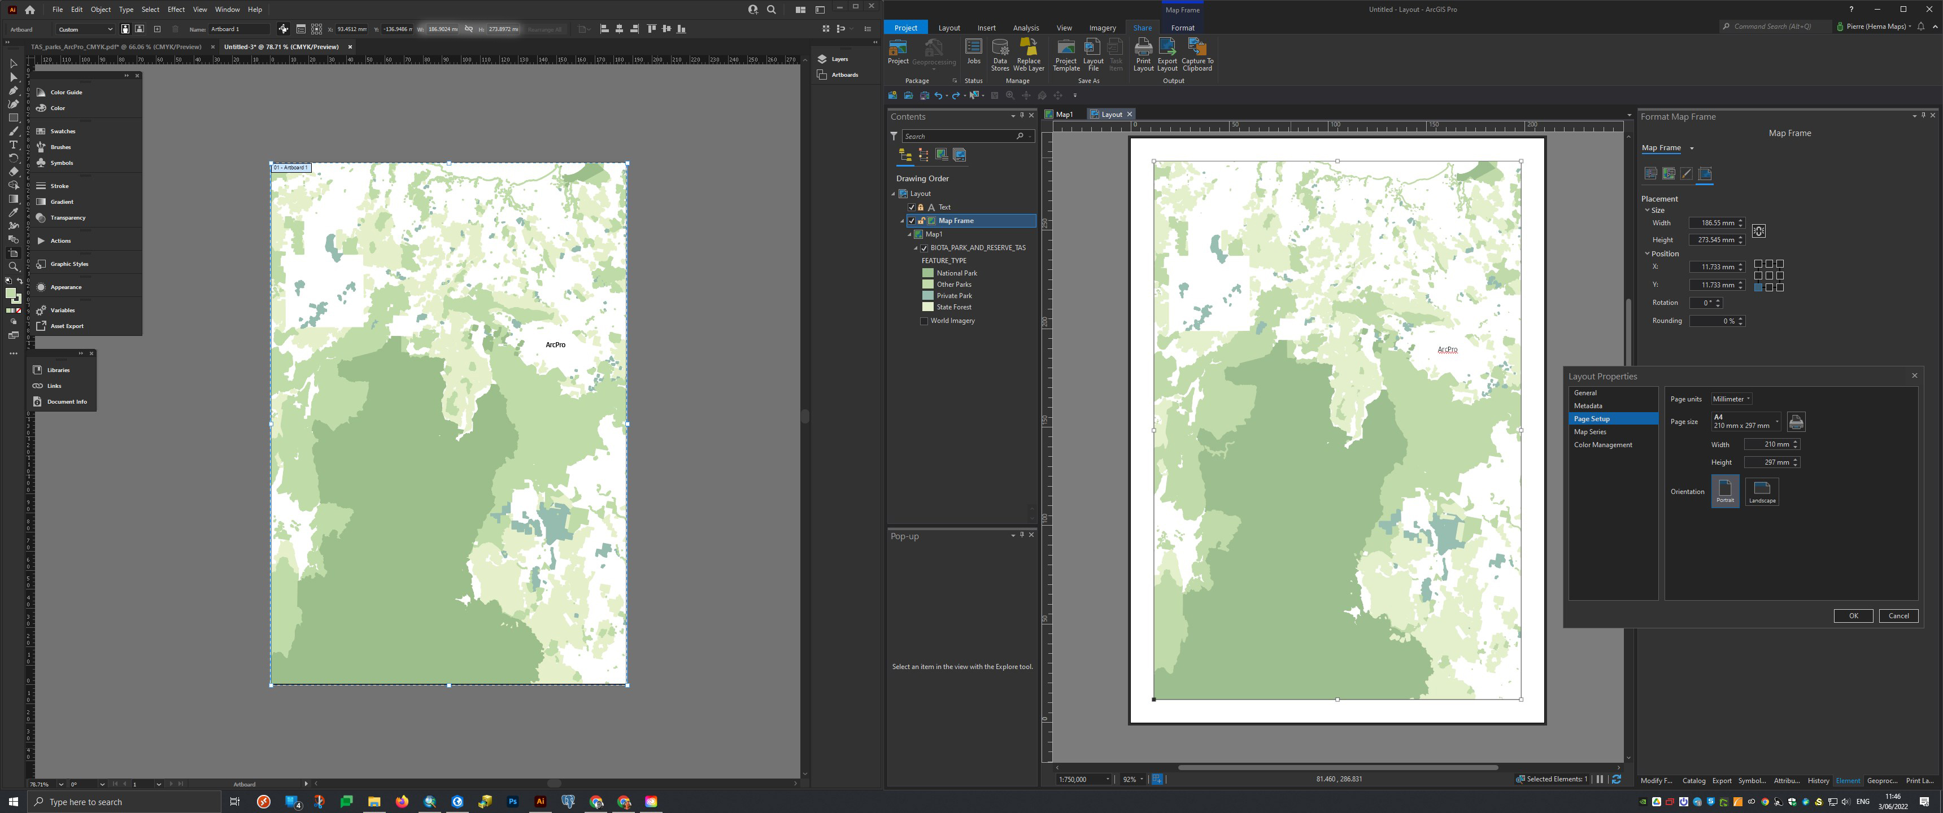Select the Type tool in Illustrator

(13, 145)
